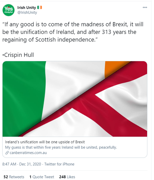Screen dimensions: 154x180
Task: Click the card description about five years
Action: (x=61, y=147)
